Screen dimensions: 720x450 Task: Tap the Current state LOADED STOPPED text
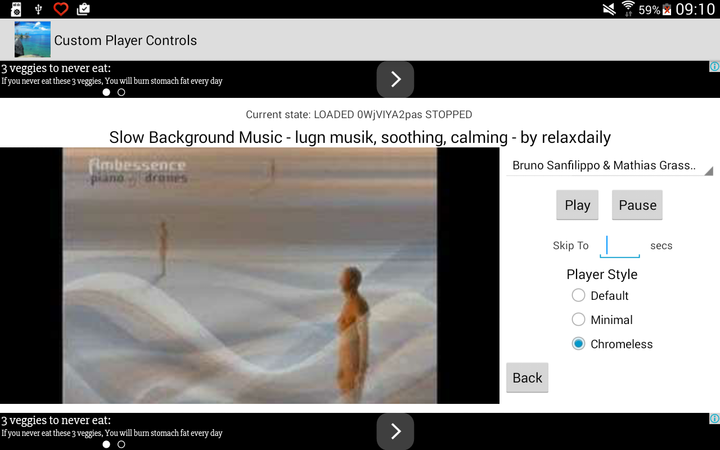359,115
